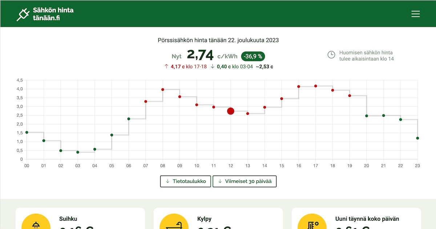
Task: Click the 23 o'clock green data point
Action: 417,138
